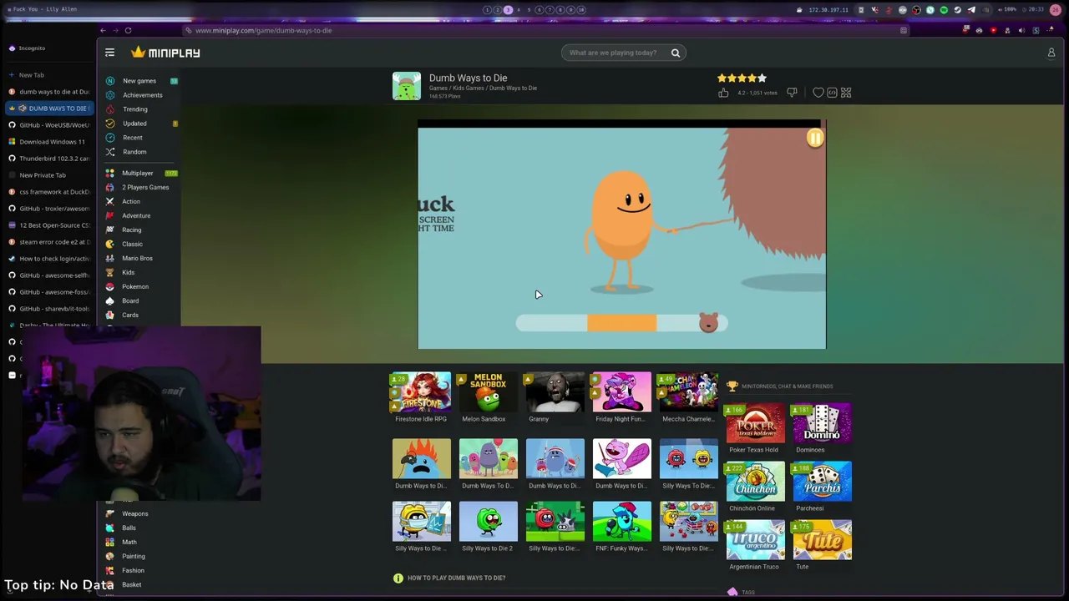The image size is (1069, 601).
Task: Open a New Tab in the tab sidebar
Action: pyautogui.click(x=32, y=75)
